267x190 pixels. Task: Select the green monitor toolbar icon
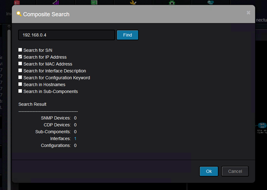(94, 2)
